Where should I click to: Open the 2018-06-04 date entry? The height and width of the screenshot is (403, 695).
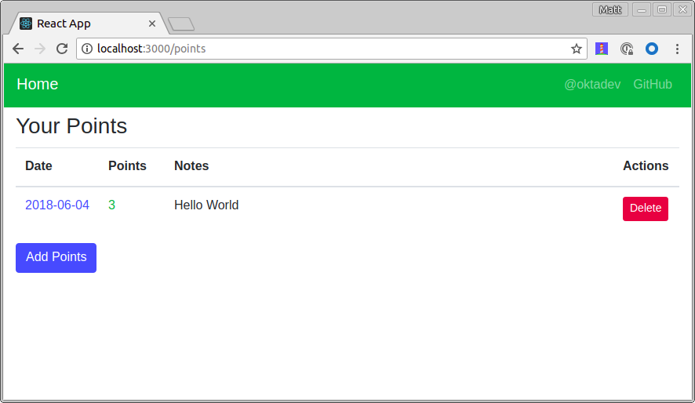(57, 205)
